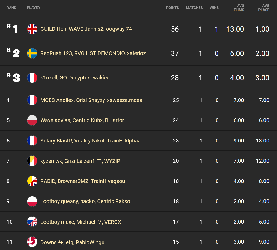Open the GUILD Hen, WAVE JannisZ team entry
The width and height of the screenshot is (277, 250).
(86, 29)
